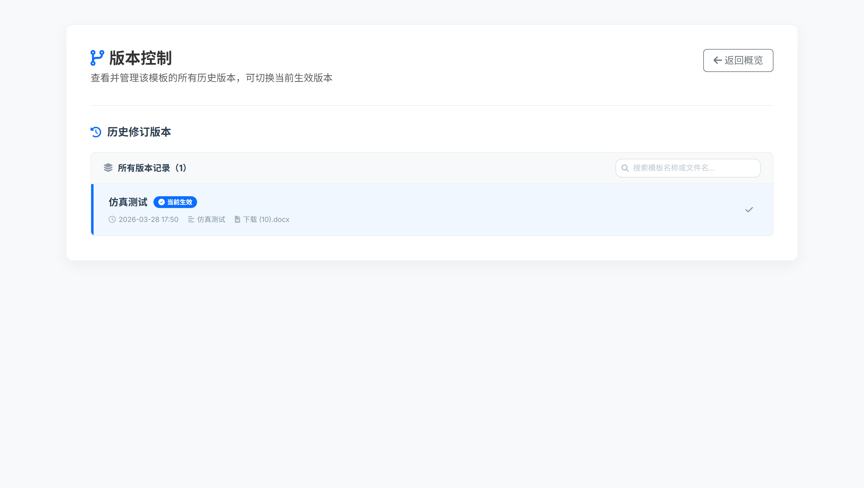Click the 所有版本记录 (1) header label
This screenshot has height=488, width=864.
[152, 168]
